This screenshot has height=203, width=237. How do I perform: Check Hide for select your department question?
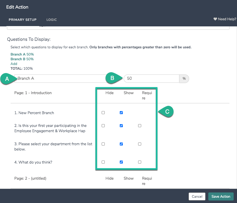pos(103,144)
